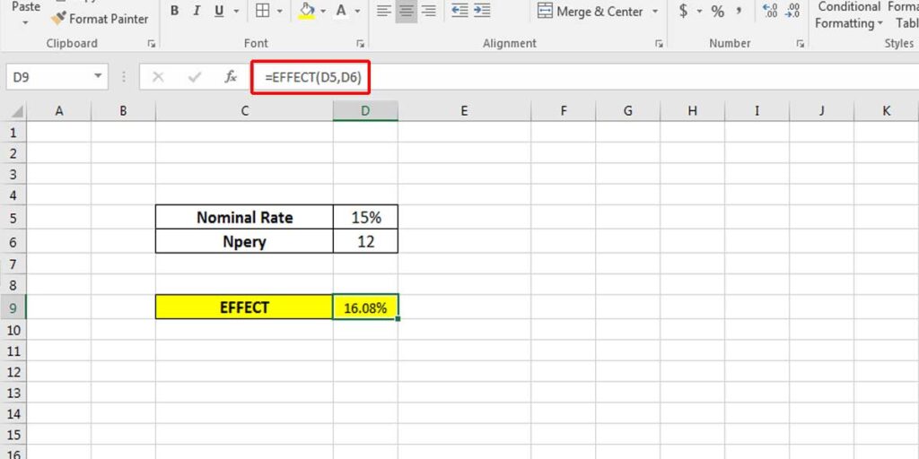Apply yellow Fill Color bucket
Viewport: 919px width, 459px height.
(307, 11)
